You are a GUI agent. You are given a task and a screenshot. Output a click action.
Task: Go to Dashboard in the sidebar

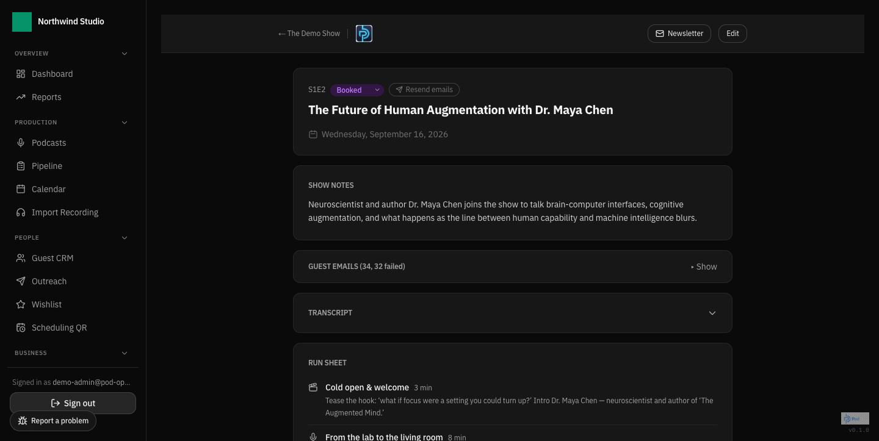tap(73, 74)
